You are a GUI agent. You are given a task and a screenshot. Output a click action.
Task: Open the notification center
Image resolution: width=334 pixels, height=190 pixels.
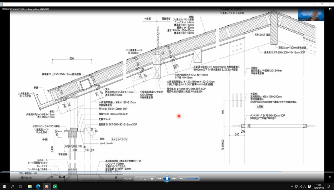[328, 186]
